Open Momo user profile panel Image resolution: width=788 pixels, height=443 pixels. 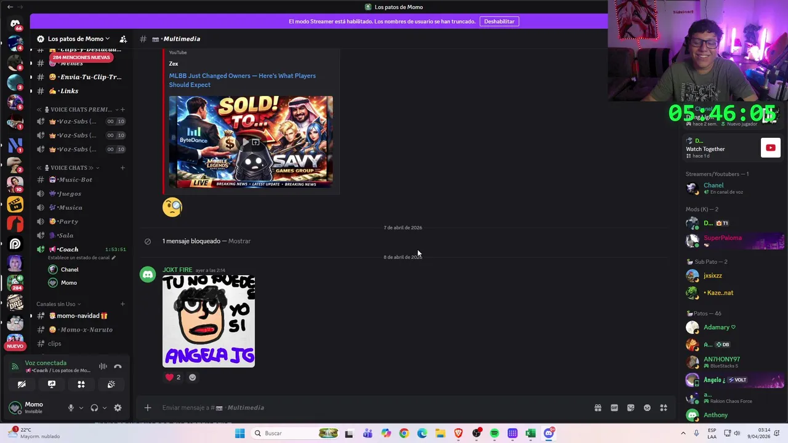34,407
